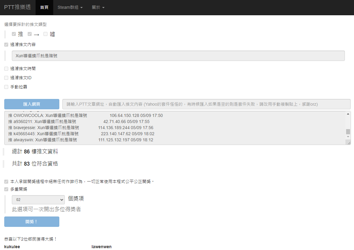
Task: Go to the 首頁 tab
Action: [44, 7]
